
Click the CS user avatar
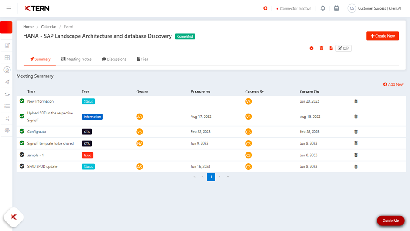(x=352, y=8)
